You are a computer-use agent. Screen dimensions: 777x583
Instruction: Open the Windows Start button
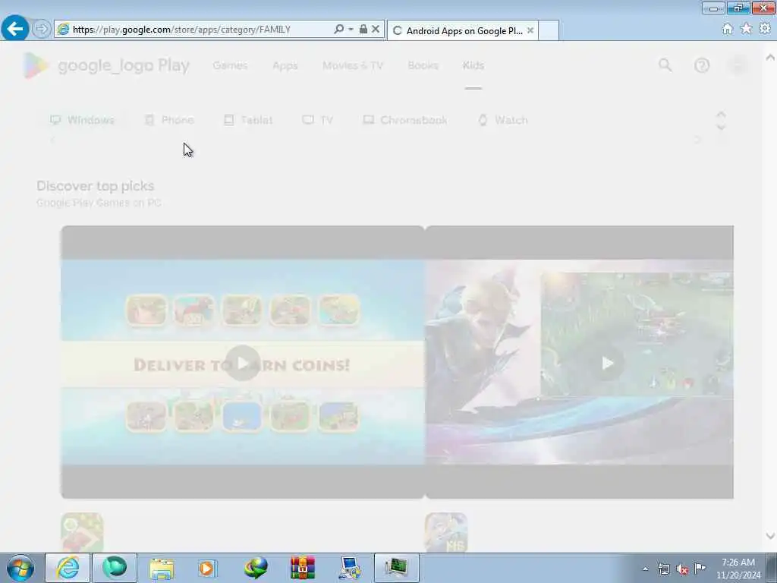pyautogui.click(x=20, y=568)
